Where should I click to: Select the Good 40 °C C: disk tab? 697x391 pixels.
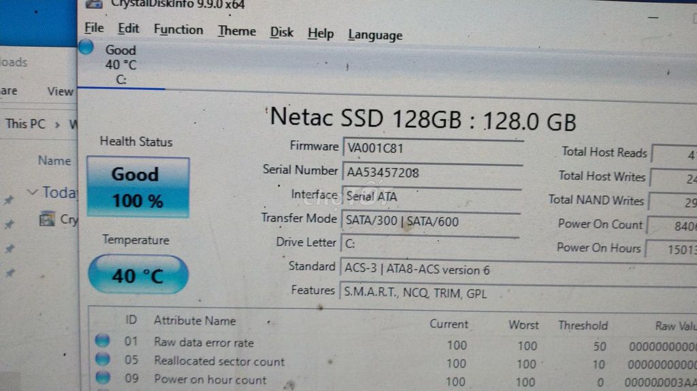pyautogui.click(x=121, y=65)
